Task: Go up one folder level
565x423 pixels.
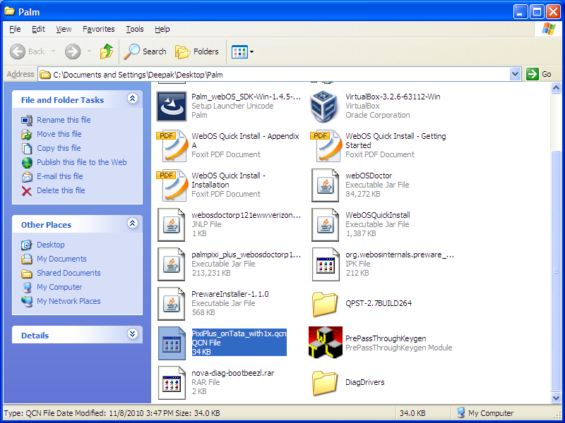Action: (x=107, y=51)
